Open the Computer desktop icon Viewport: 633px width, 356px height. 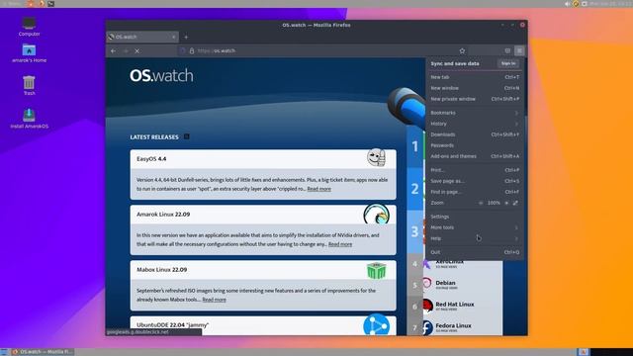(29, 27)
